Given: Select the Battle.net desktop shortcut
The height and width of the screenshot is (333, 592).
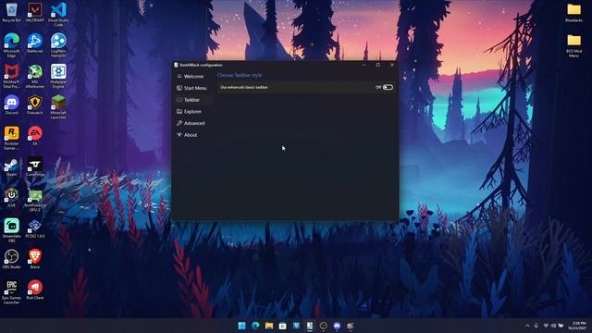Looking at the screenshot, I should point(35,43).
